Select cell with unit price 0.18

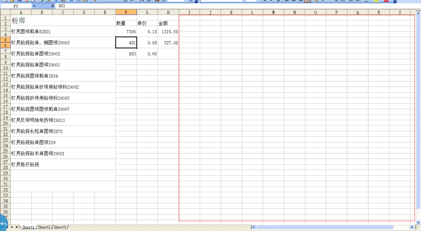147,32
